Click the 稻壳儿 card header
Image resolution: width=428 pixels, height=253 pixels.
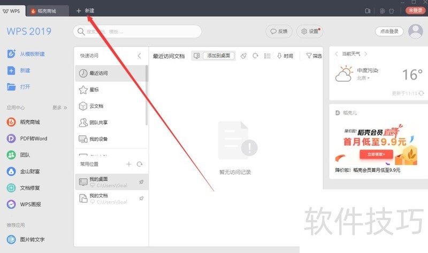346,113
